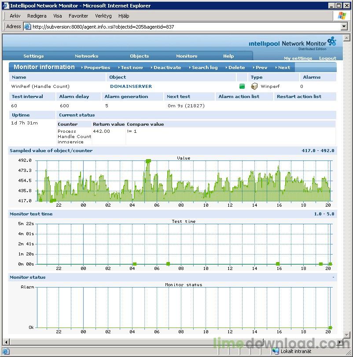This screenshot has width=353, height=357.
Task: Click the Test interval value 60
Action: pyautogui.click(x=14, y=106)
